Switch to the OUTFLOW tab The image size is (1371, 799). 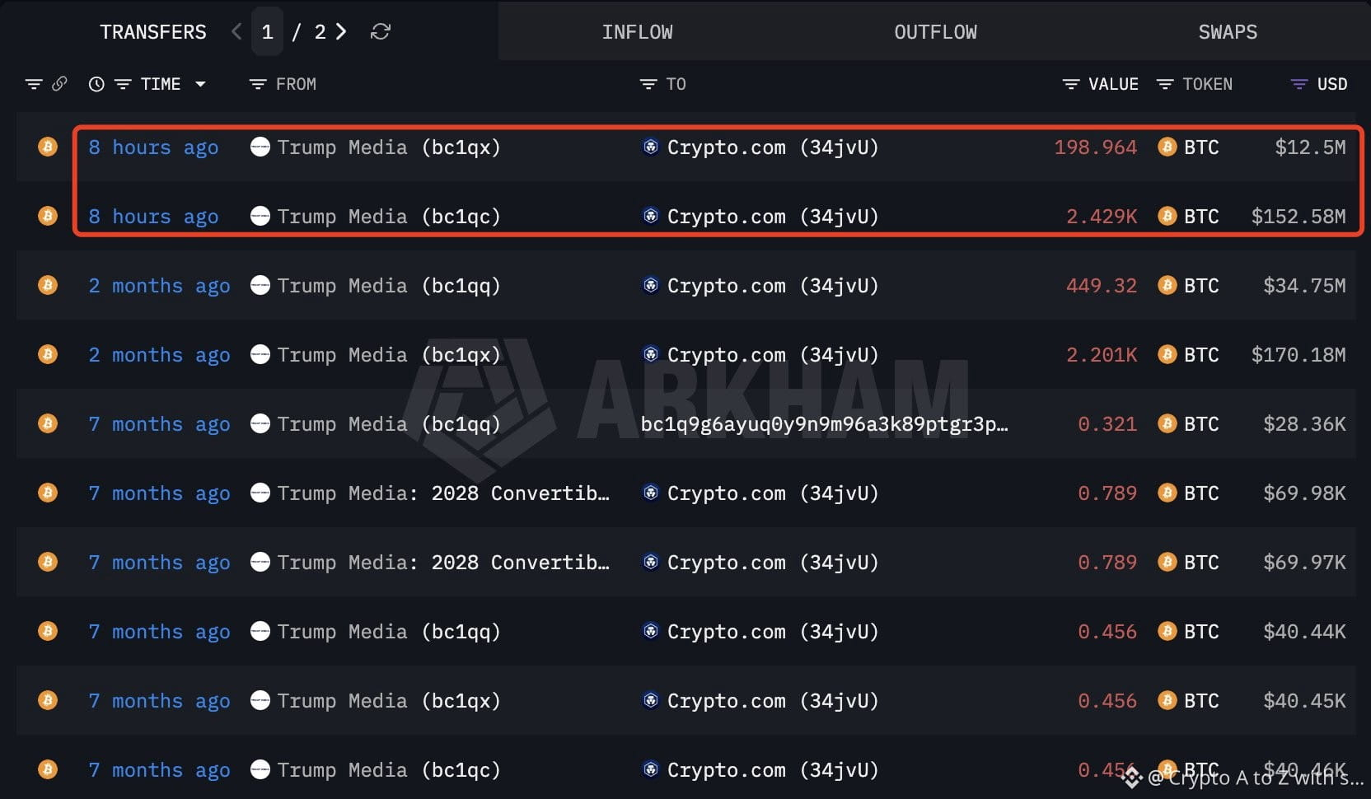pos(936,32)
